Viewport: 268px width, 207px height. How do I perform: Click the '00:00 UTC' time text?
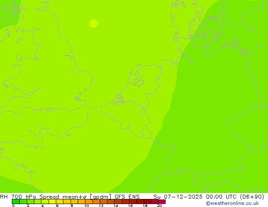pyautogui.click(x=222, y=196)
